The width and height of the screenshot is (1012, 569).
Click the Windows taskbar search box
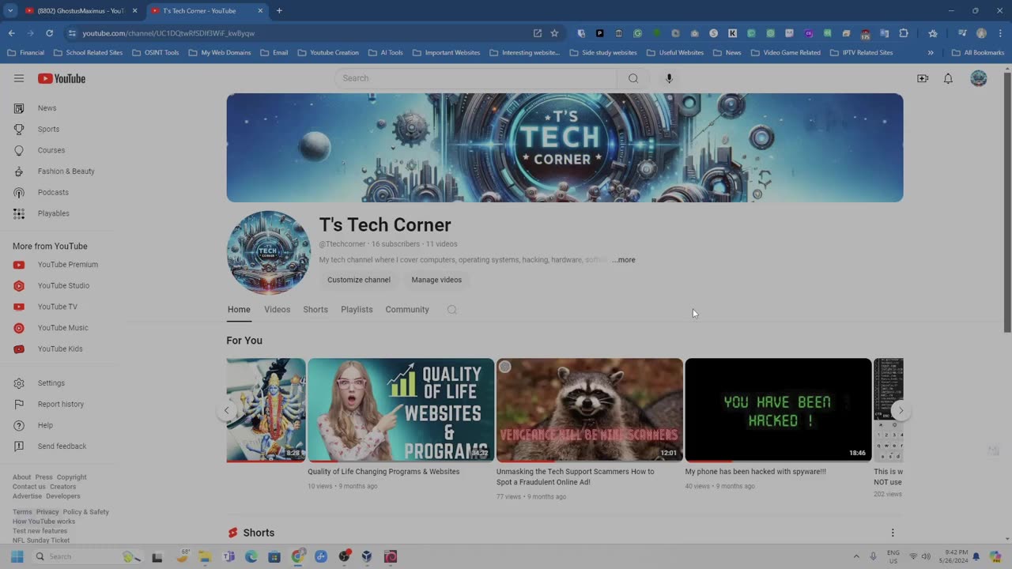87,556
